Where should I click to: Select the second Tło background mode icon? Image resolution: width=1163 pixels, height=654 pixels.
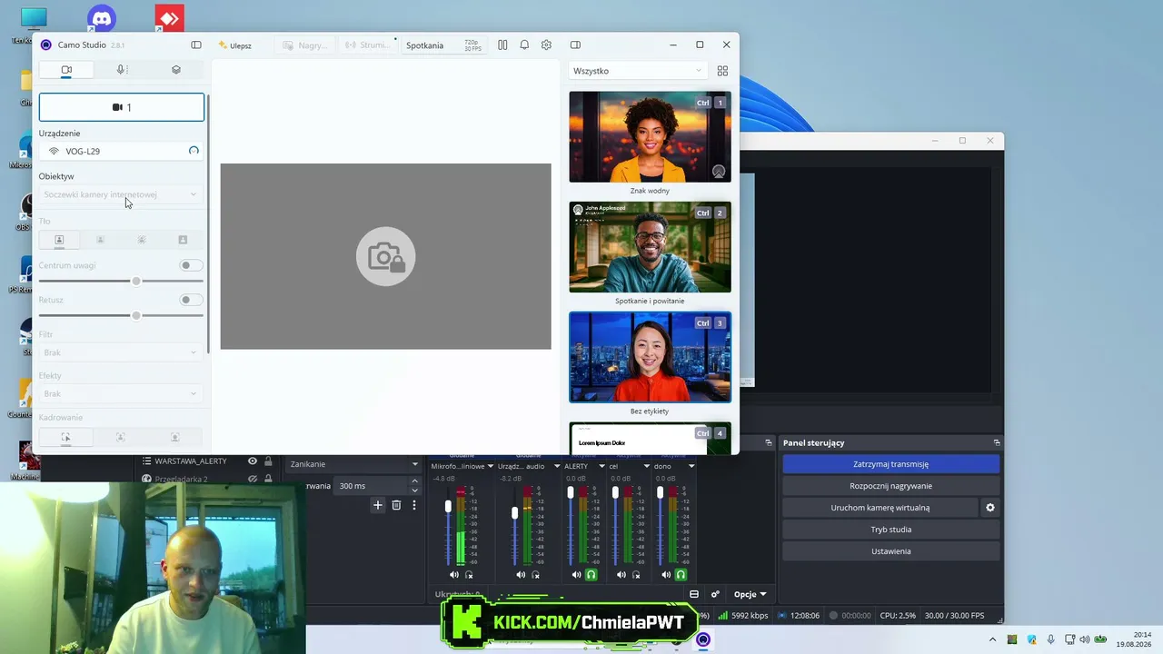coord(100,240)
